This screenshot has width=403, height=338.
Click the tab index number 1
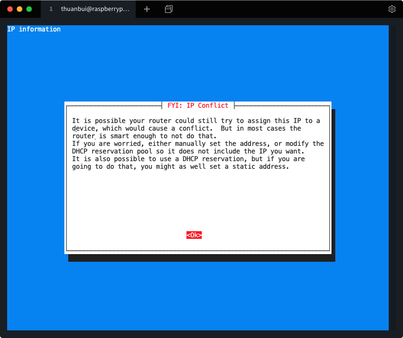pyautogui.click(x=51, y=9)
